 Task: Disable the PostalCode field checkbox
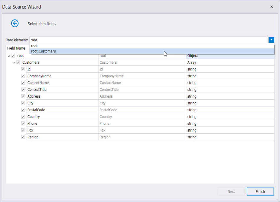click(x=23, y=110)
